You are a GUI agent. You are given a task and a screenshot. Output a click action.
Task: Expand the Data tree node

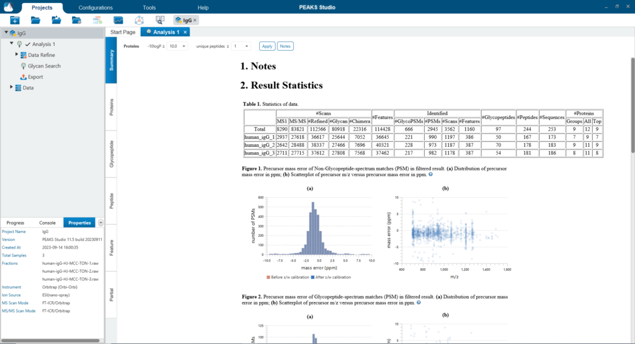click(x=11, y=87)
